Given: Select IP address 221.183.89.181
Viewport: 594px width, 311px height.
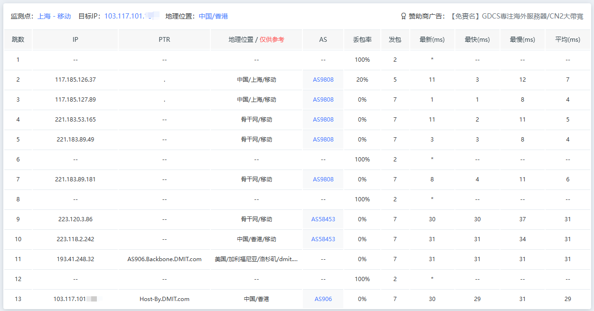Looking at the screenshot, I should 75,179.
